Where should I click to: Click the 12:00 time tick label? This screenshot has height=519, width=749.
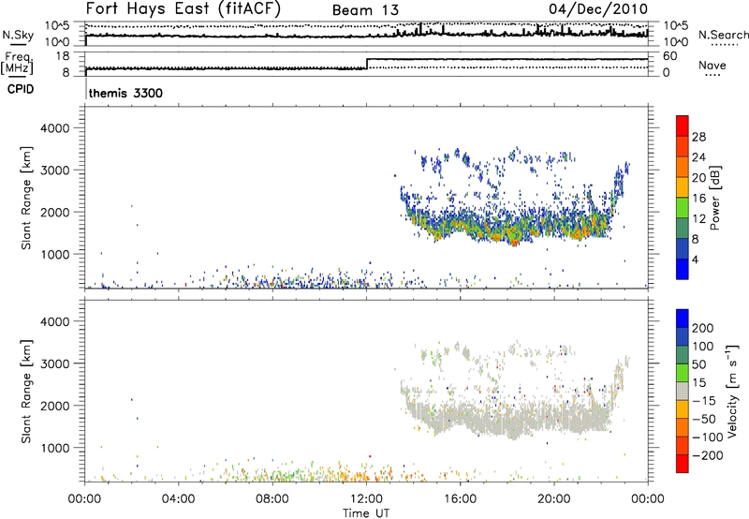366,499
